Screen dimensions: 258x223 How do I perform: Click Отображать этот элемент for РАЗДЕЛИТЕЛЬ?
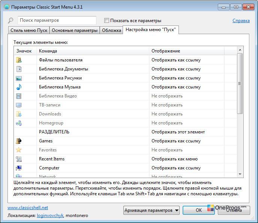pyautogui.click(x=178, y=132)
